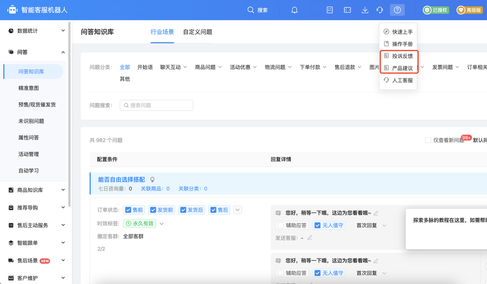
Task: Expand the 数据统计 sidebar section
Action: (x=63, y=31)
